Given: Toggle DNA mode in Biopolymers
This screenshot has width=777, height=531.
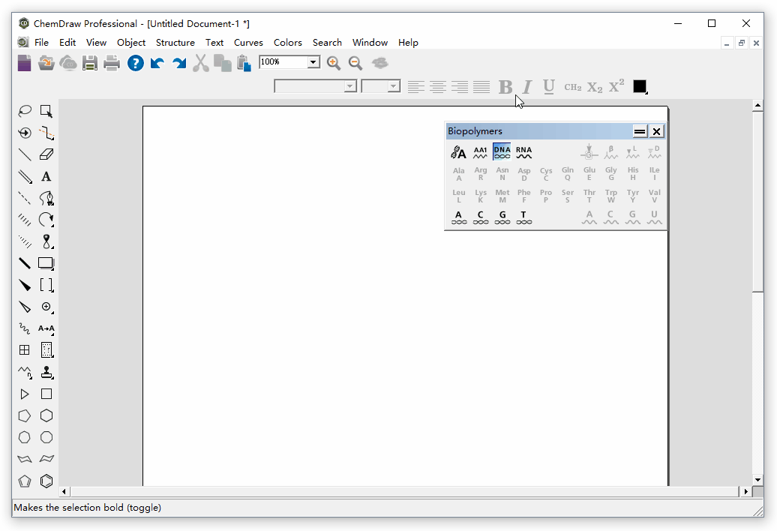Looking at the screenshot, I should tap(502, 151).
